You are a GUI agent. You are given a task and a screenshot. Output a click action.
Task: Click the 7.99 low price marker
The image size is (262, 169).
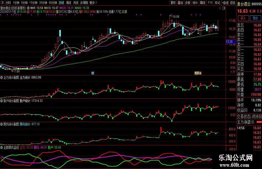(17, 71)
